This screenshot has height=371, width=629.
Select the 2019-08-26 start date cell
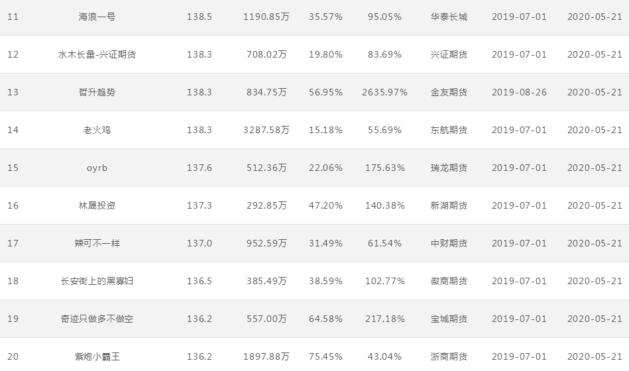[x=519, y=92]
